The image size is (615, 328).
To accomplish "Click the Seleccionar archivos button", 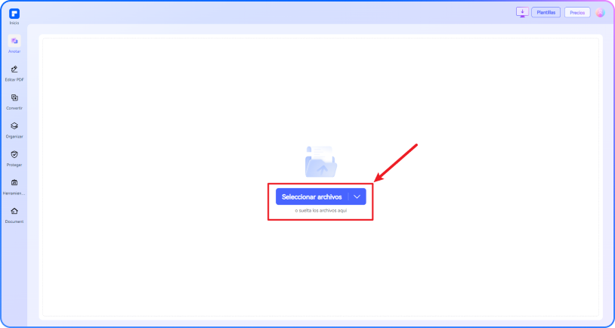I will pos(312,196).
